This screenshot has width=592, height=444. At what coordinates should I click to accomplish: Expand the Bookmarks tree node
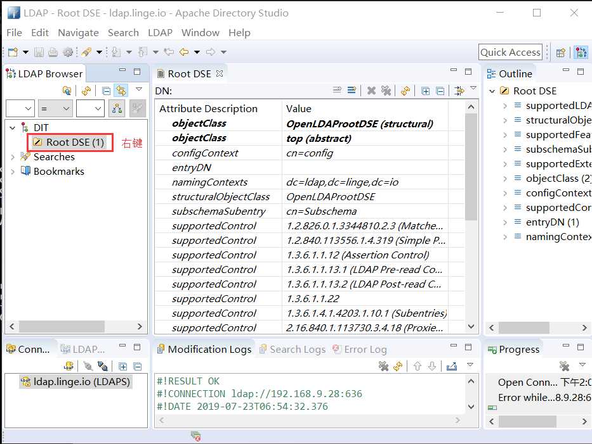[13, 172]
